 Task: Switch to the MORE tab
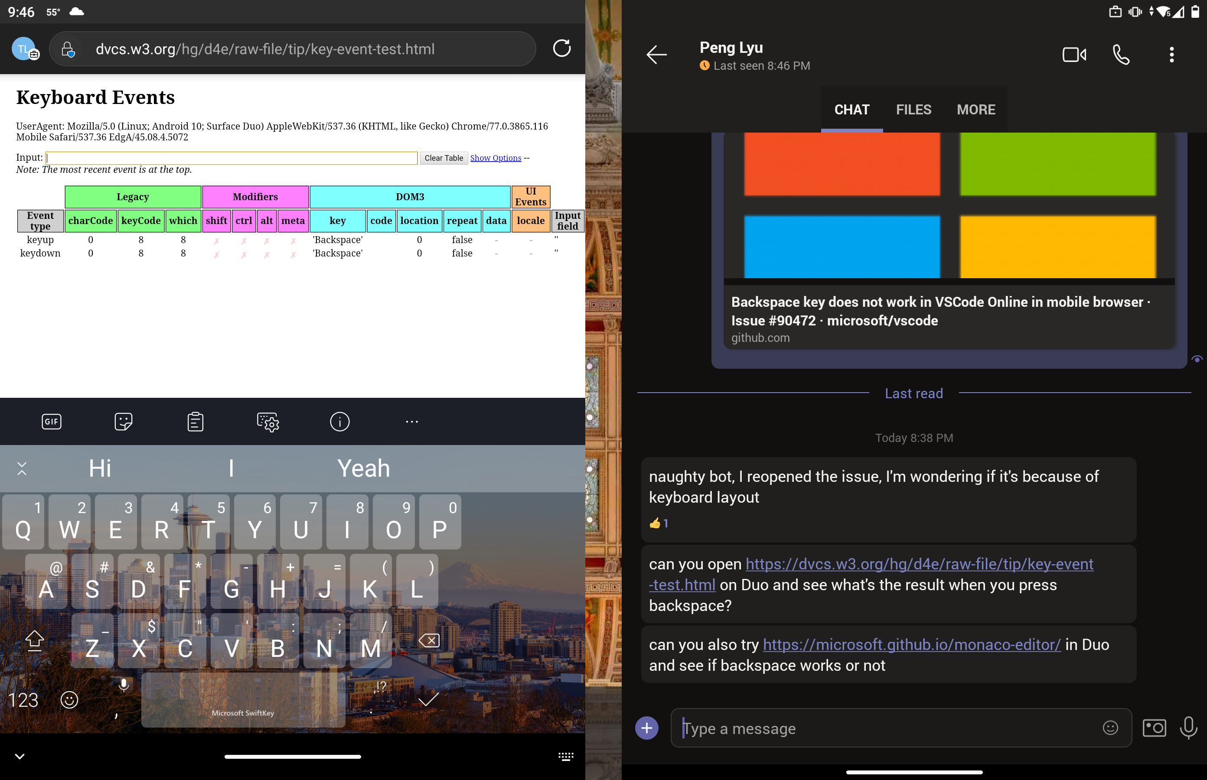(x=975, y=109)
